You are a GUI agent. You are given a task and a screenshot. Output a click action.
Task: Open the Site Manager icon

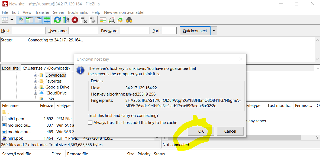(5, 20)
